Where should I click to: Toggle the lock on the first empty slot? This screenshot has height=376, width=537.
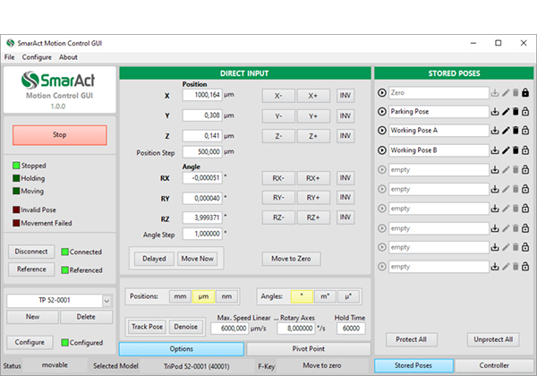click(525, 170)
